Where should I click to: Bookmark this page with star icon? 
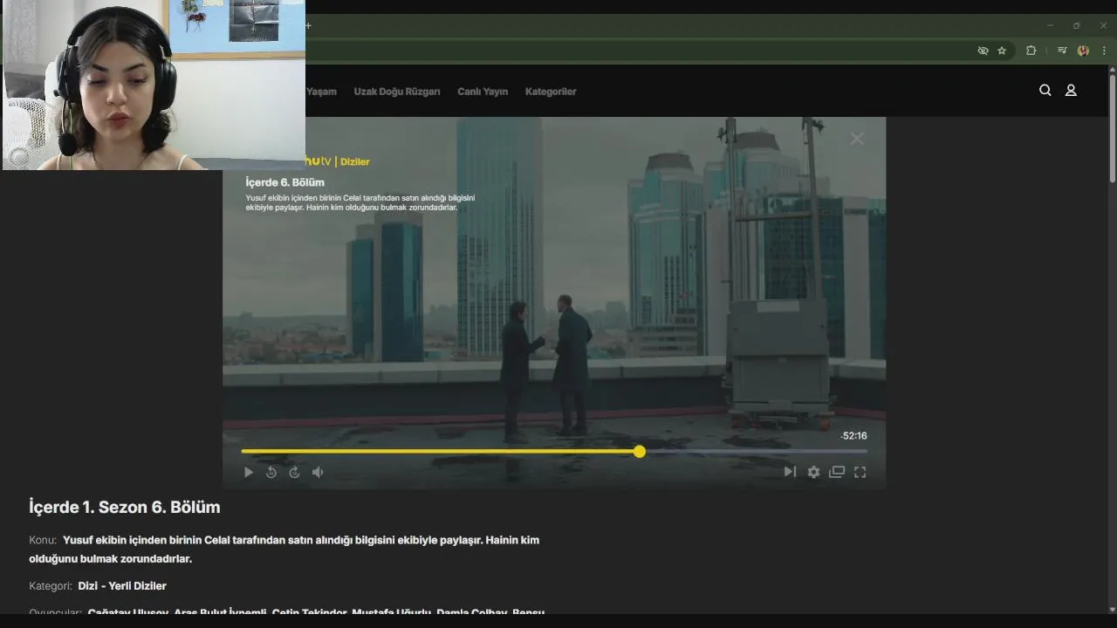[1002, 51]
